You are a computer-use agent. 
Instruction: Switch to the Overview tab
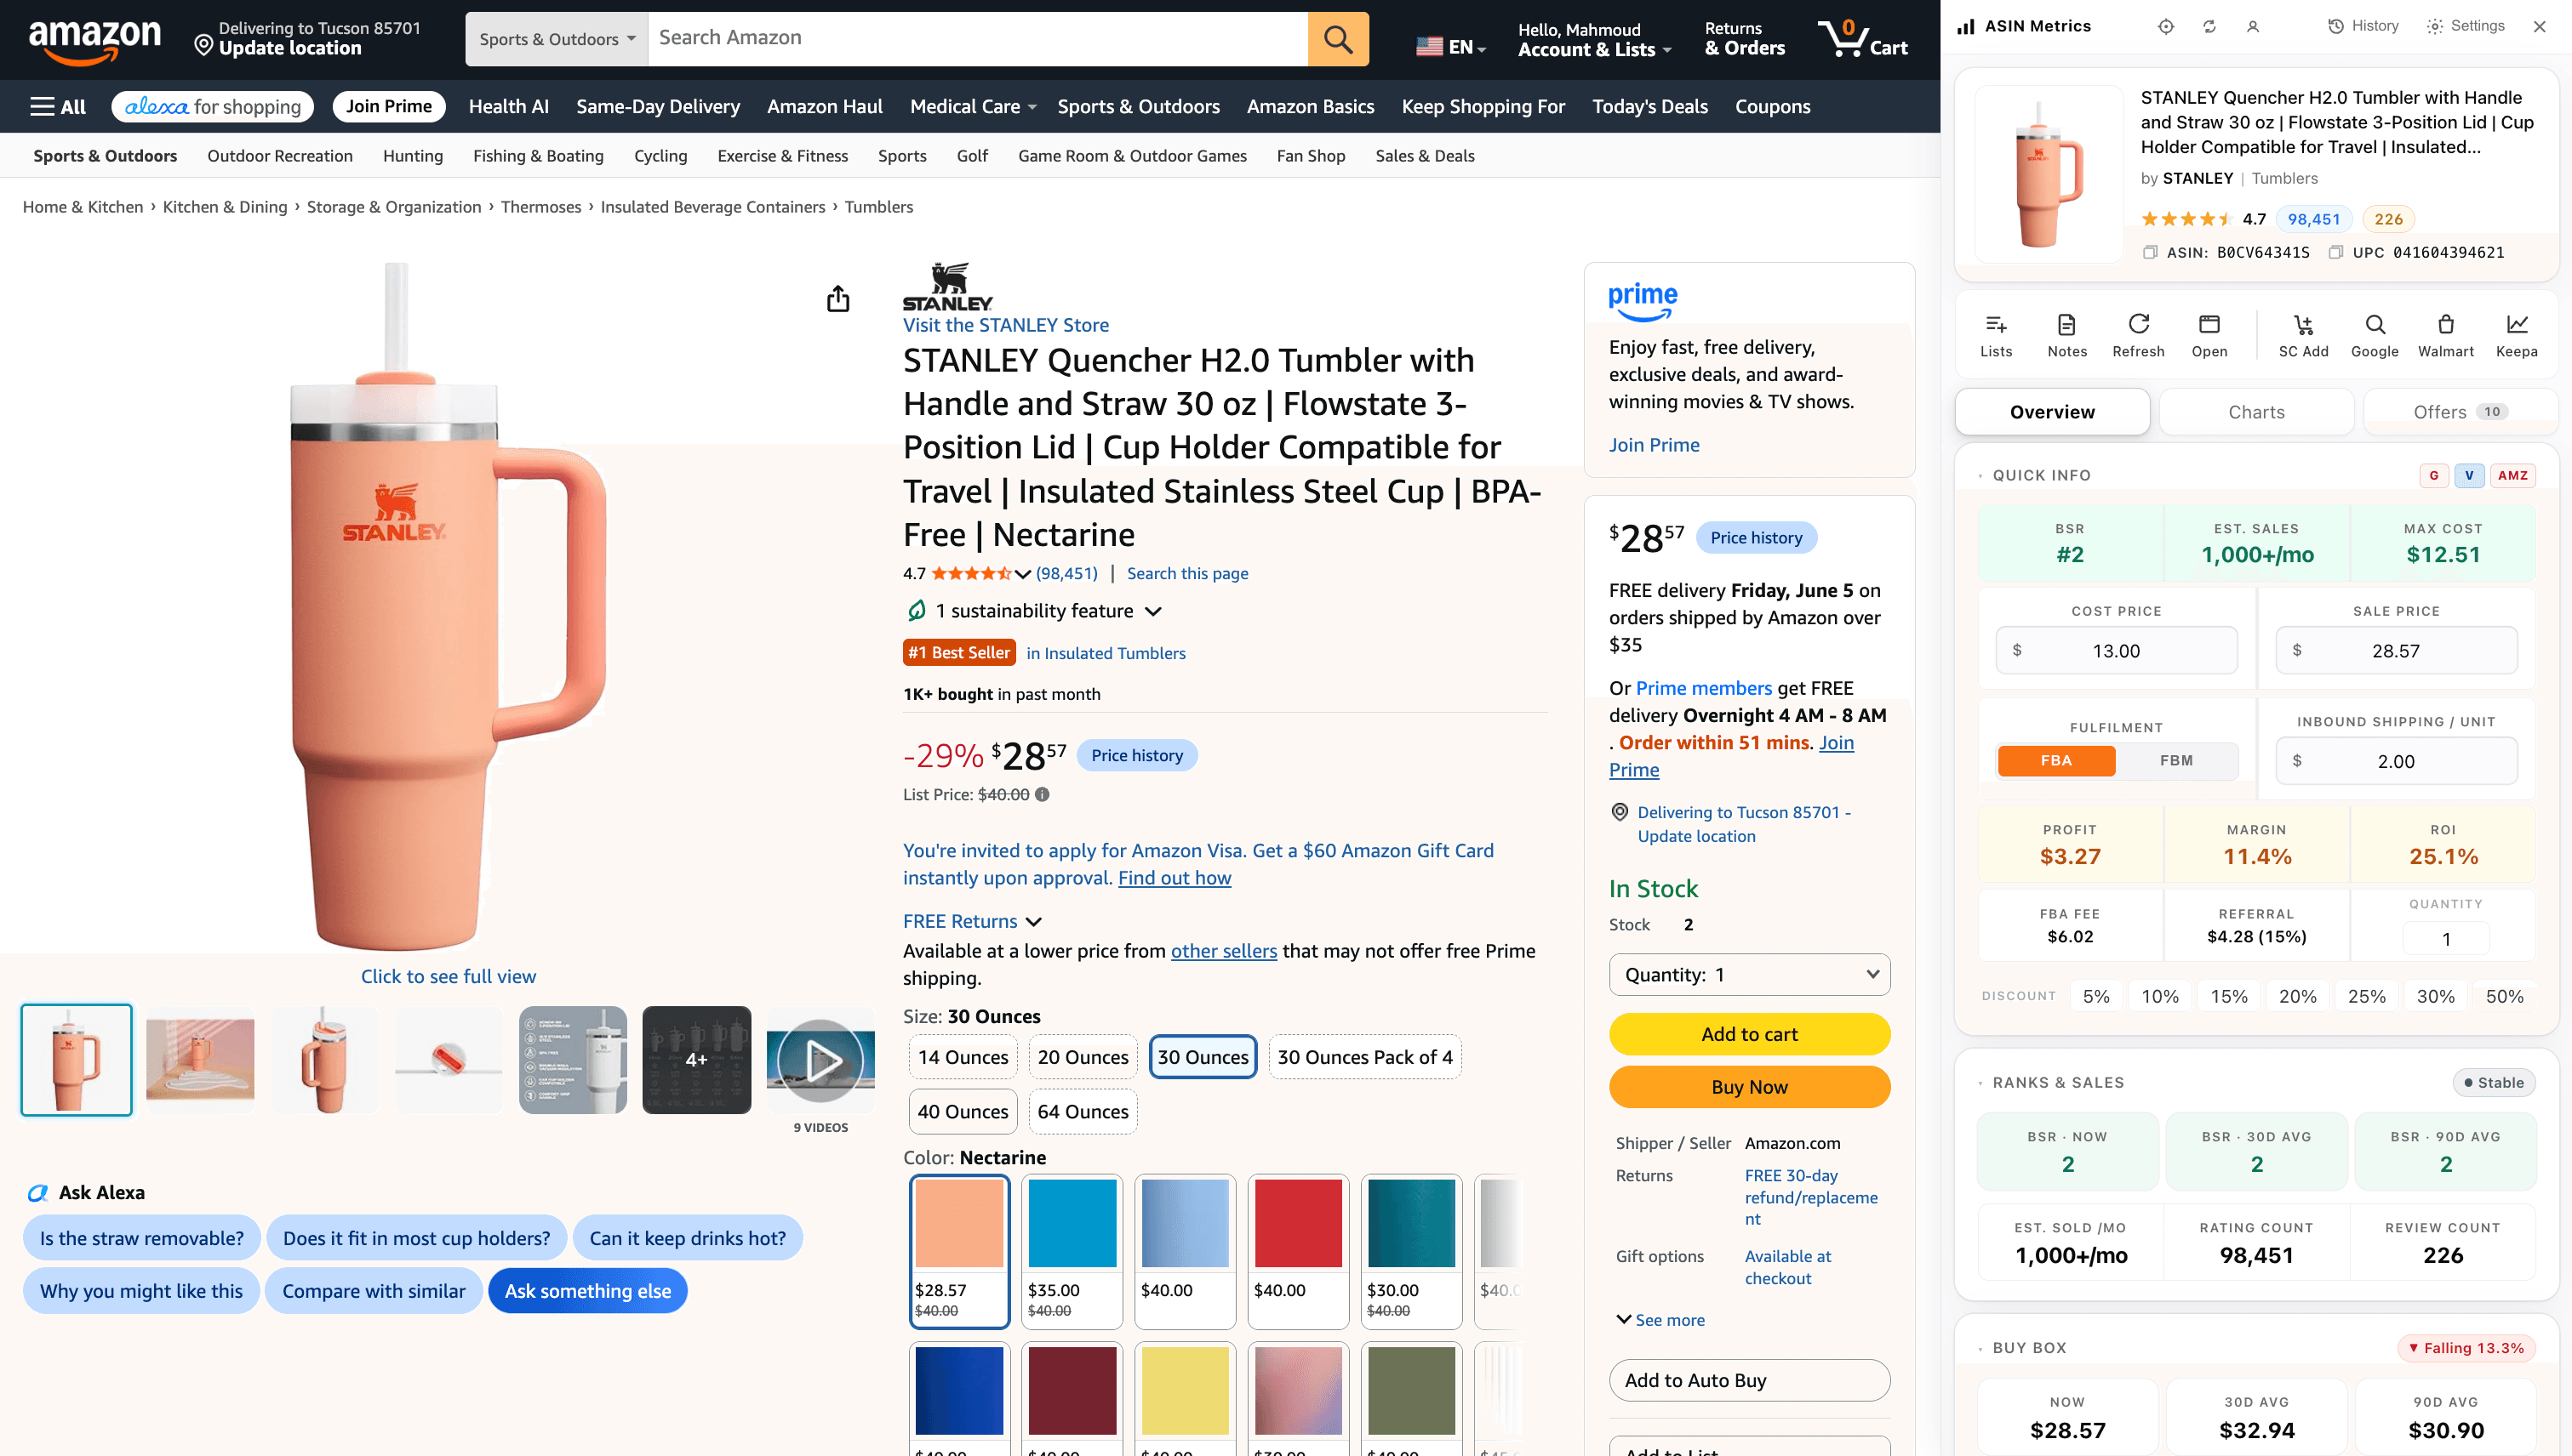[x=2052, y=412]
